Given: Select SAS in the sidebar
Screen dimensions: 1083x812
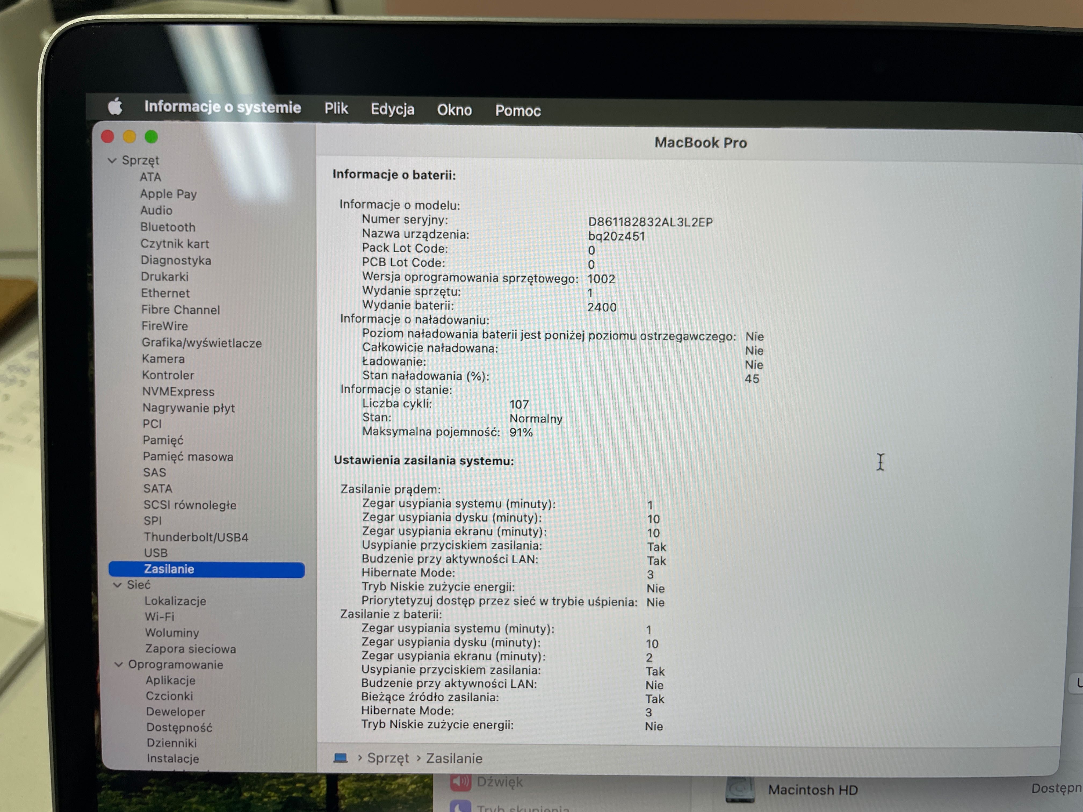Looking at the screenshot, I should coord(155,473).
